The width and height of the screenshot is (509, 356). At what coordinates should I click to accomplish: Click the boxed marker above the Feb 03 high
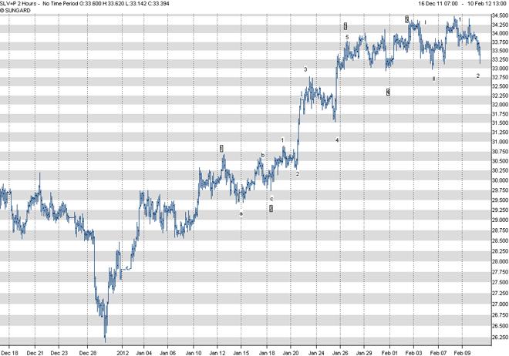(406, 18)
